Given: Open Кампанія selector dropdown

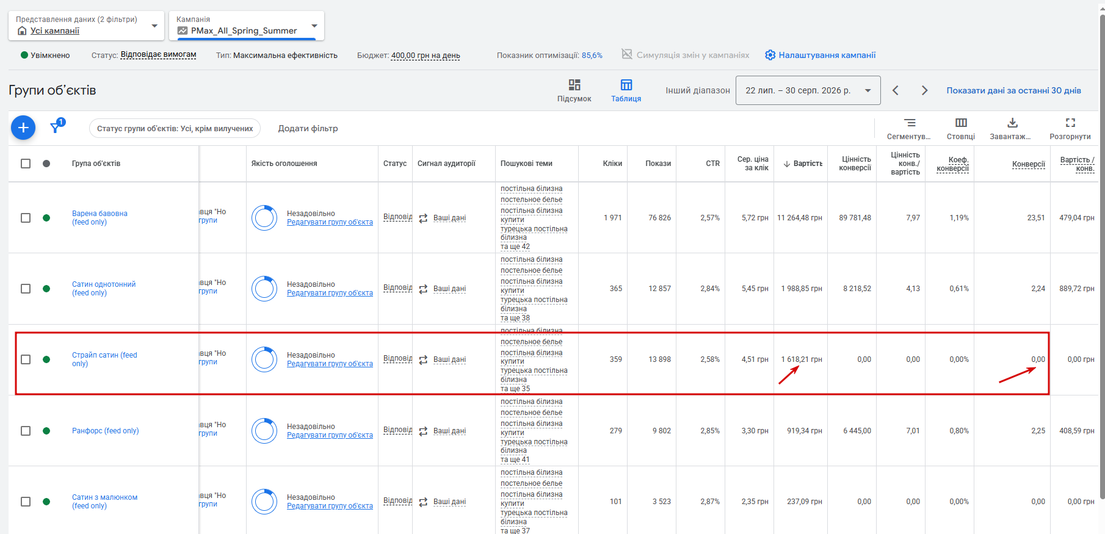Looking at the screenshot, I should point(246,25).
